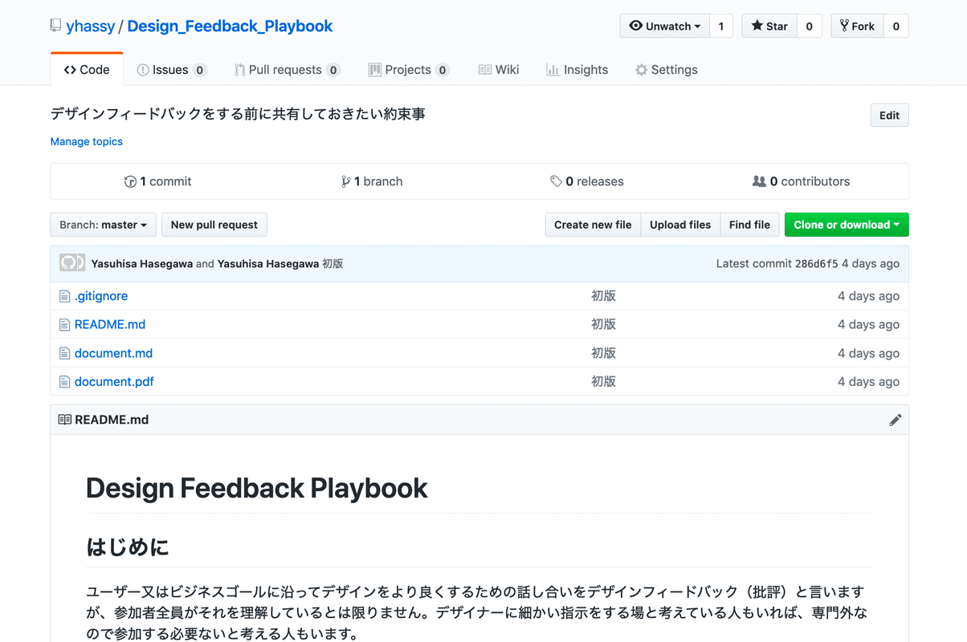Click the file icon beside document.md
This screenshot has width=967, height=642.
click(64, 353)
